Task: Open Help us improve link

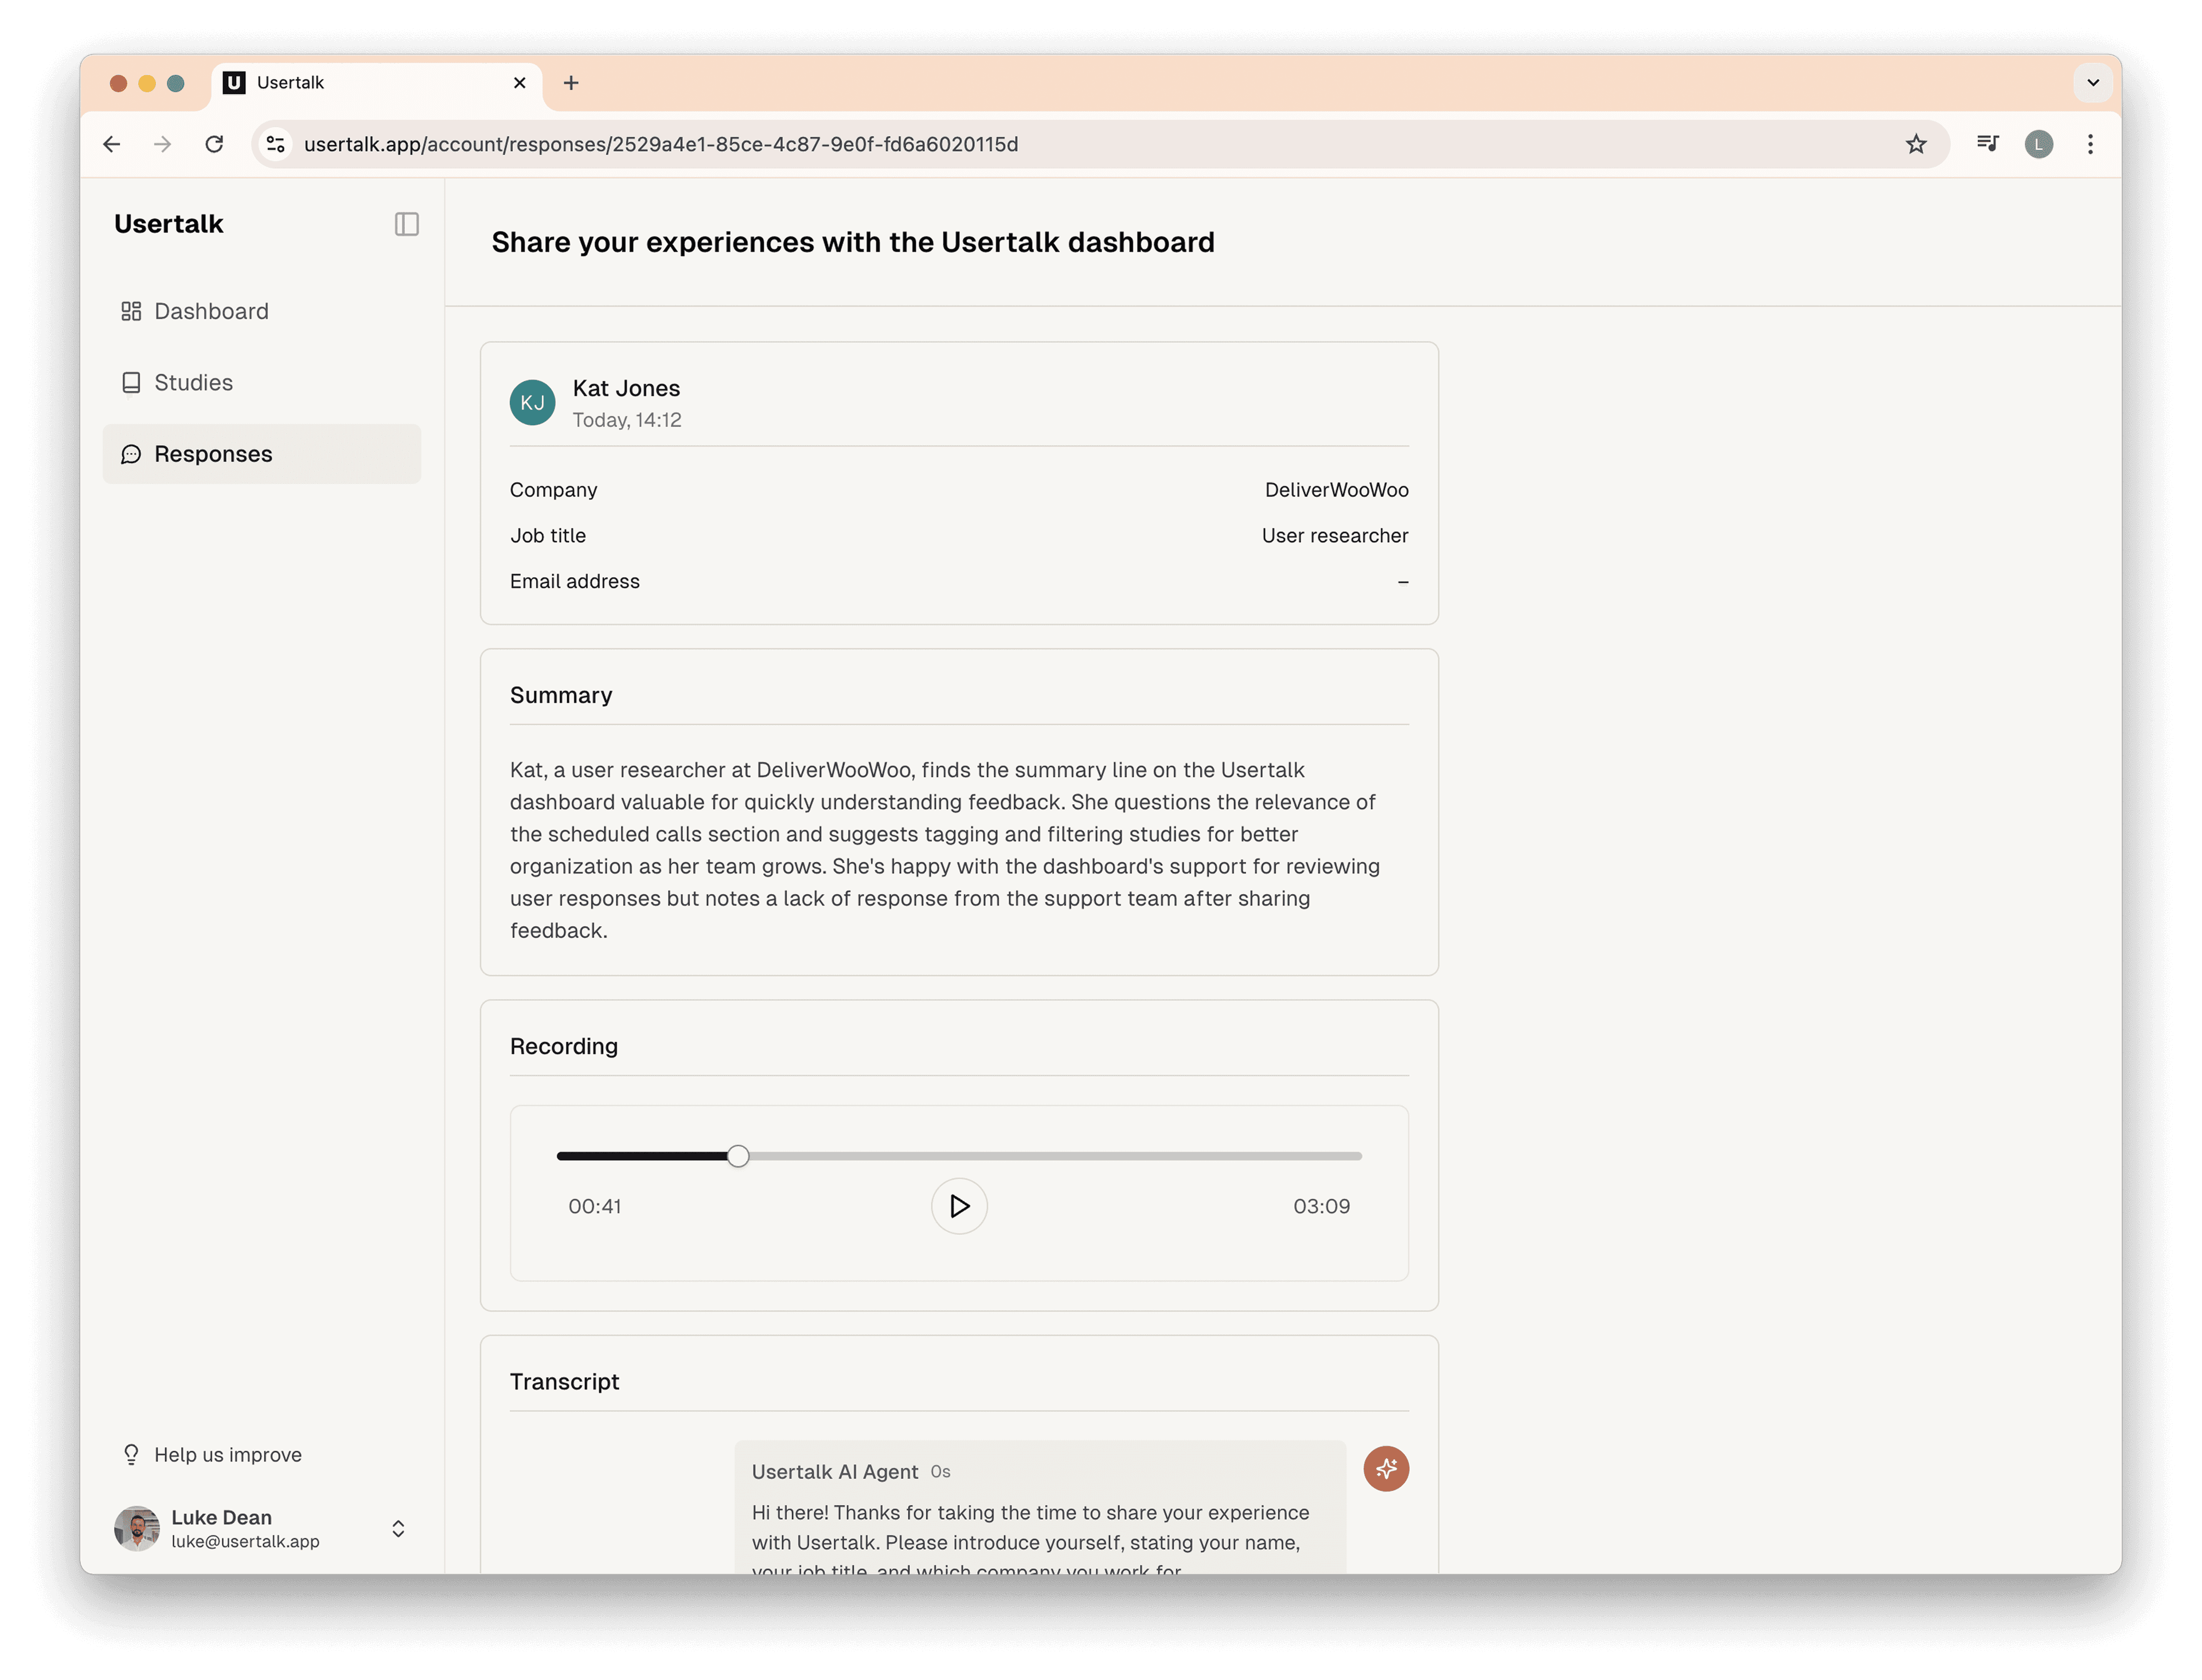Action: [x=227, y=1454]
